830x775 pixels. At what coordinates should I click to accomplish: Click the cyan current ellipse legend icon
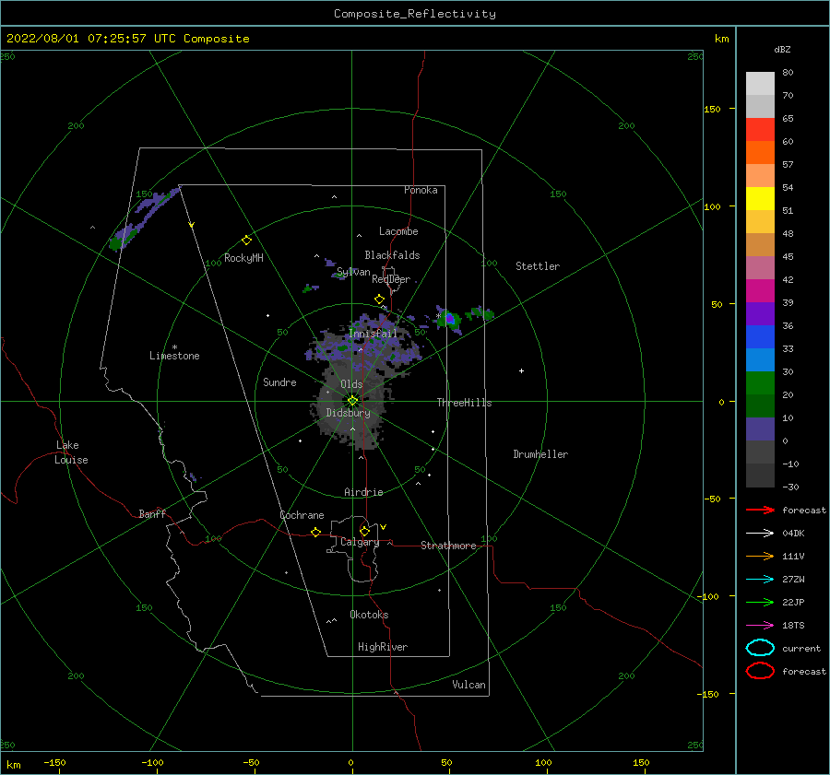coord(760,648)
